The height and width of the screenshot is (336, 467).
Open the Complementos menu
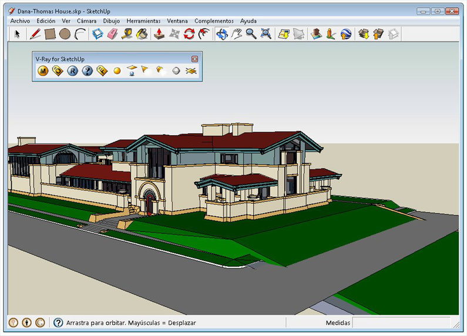[x=214, y=21]
